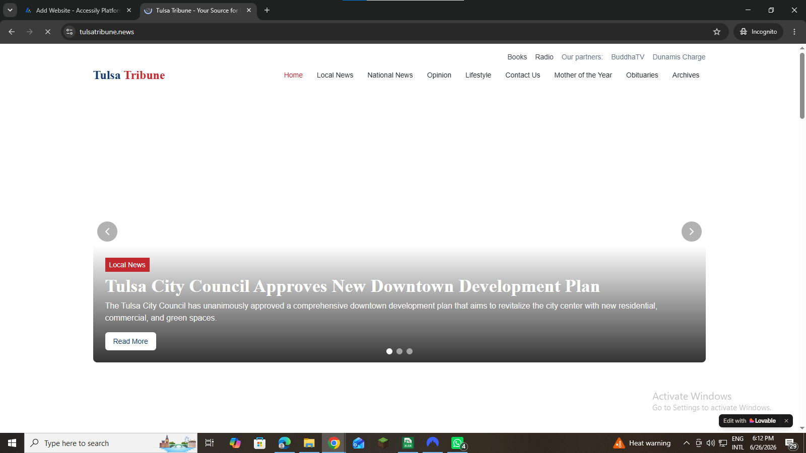Open the site information icon in address bar
The width and height of the screenshot is (806, 453).
pyautogui.click(x=70, y=32)
